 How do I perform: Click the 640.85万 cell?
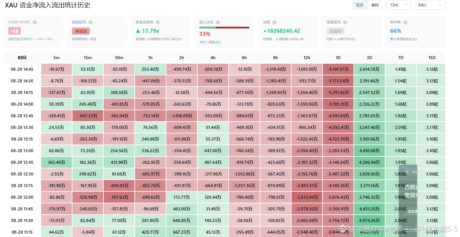click(x=182, y=220)
